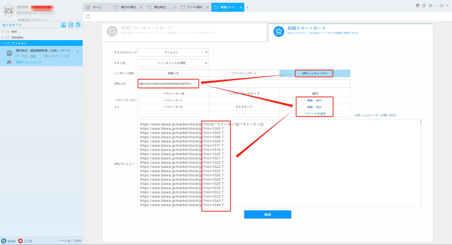The image size is (452, 245).
Task: Close the 実行中 tab
Action: tap(141, 7)
